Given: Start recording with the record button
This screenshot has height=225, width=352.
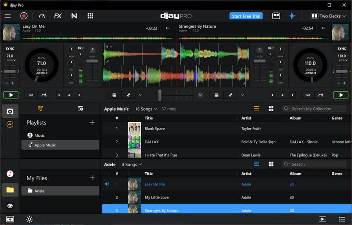Looking at the screenshot, I should (x=24, y=16).
